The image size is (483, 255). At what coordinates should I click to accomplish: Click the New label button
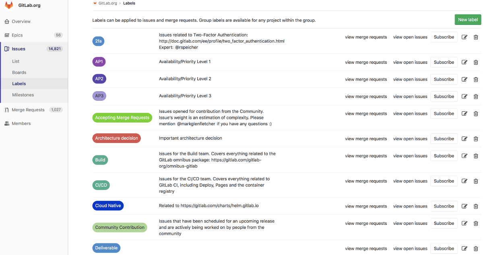click(x=468, y=20)
